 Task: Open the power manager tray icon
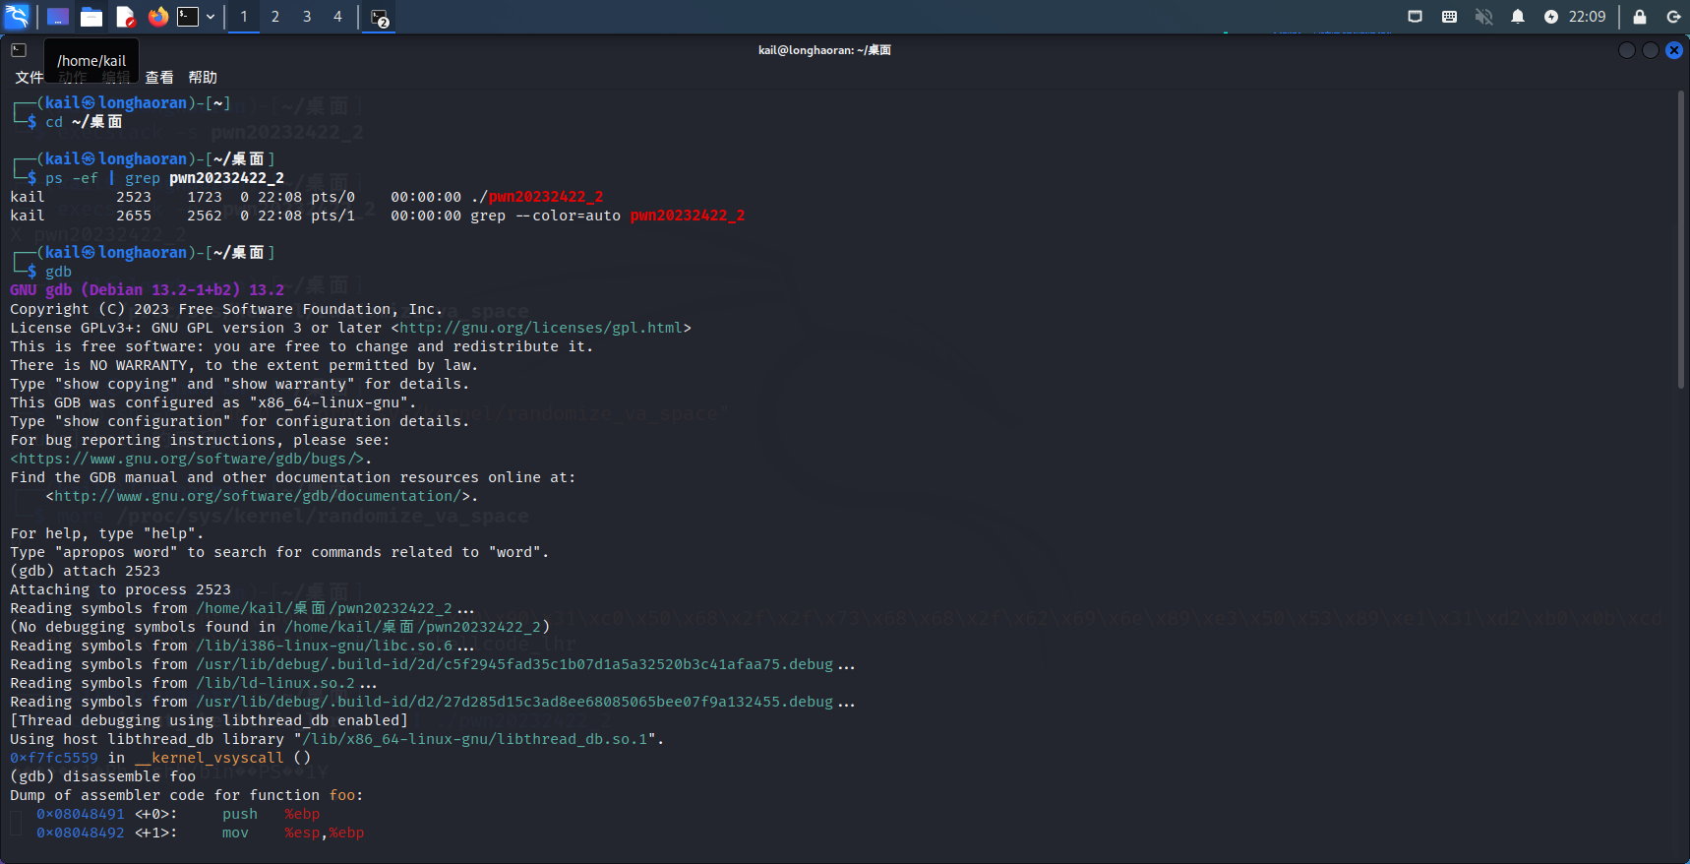coord(1551,17)
